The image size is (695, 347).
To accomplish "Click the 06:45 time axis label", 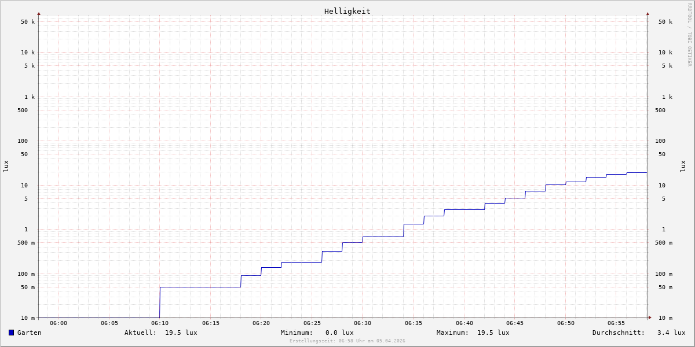I will (x=515, y=323).
